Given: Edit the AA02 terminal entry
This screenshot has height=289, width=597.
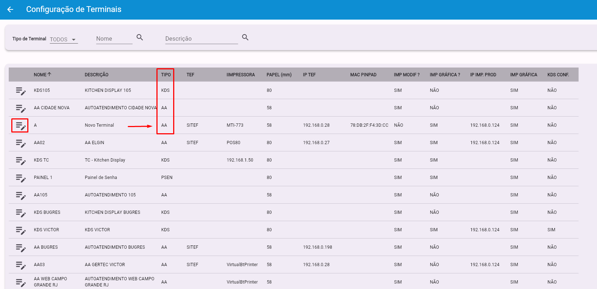Looking at the screenshot, I should (21, 143).
